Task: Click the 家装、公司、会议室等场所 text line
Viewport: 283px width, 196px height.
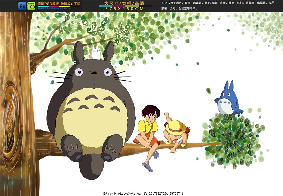Action: point(179,9)
